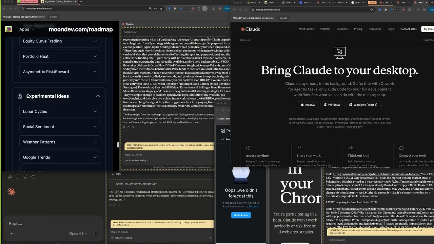Click the retry icon in bottom-left chat

33,177
